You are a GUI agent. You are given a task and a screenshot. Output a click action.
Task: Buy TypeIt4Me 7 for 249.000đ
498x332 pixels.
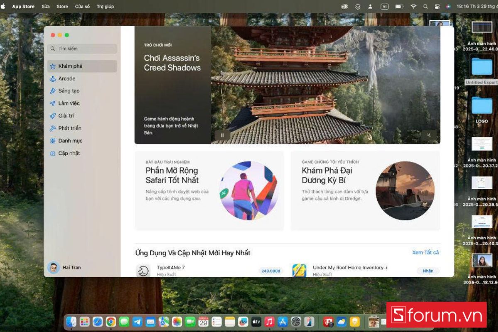(x=271, y=271)
